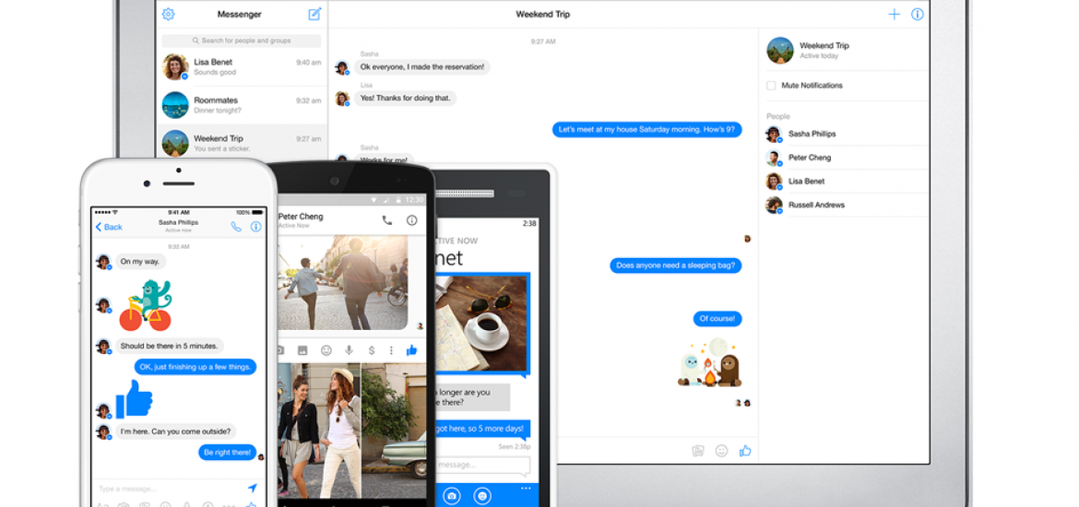This screenshot has height=507, width=1079.
Task: Tap the dollar payment icon on Android
Action: pyautogui.click(x=372, y=350)
